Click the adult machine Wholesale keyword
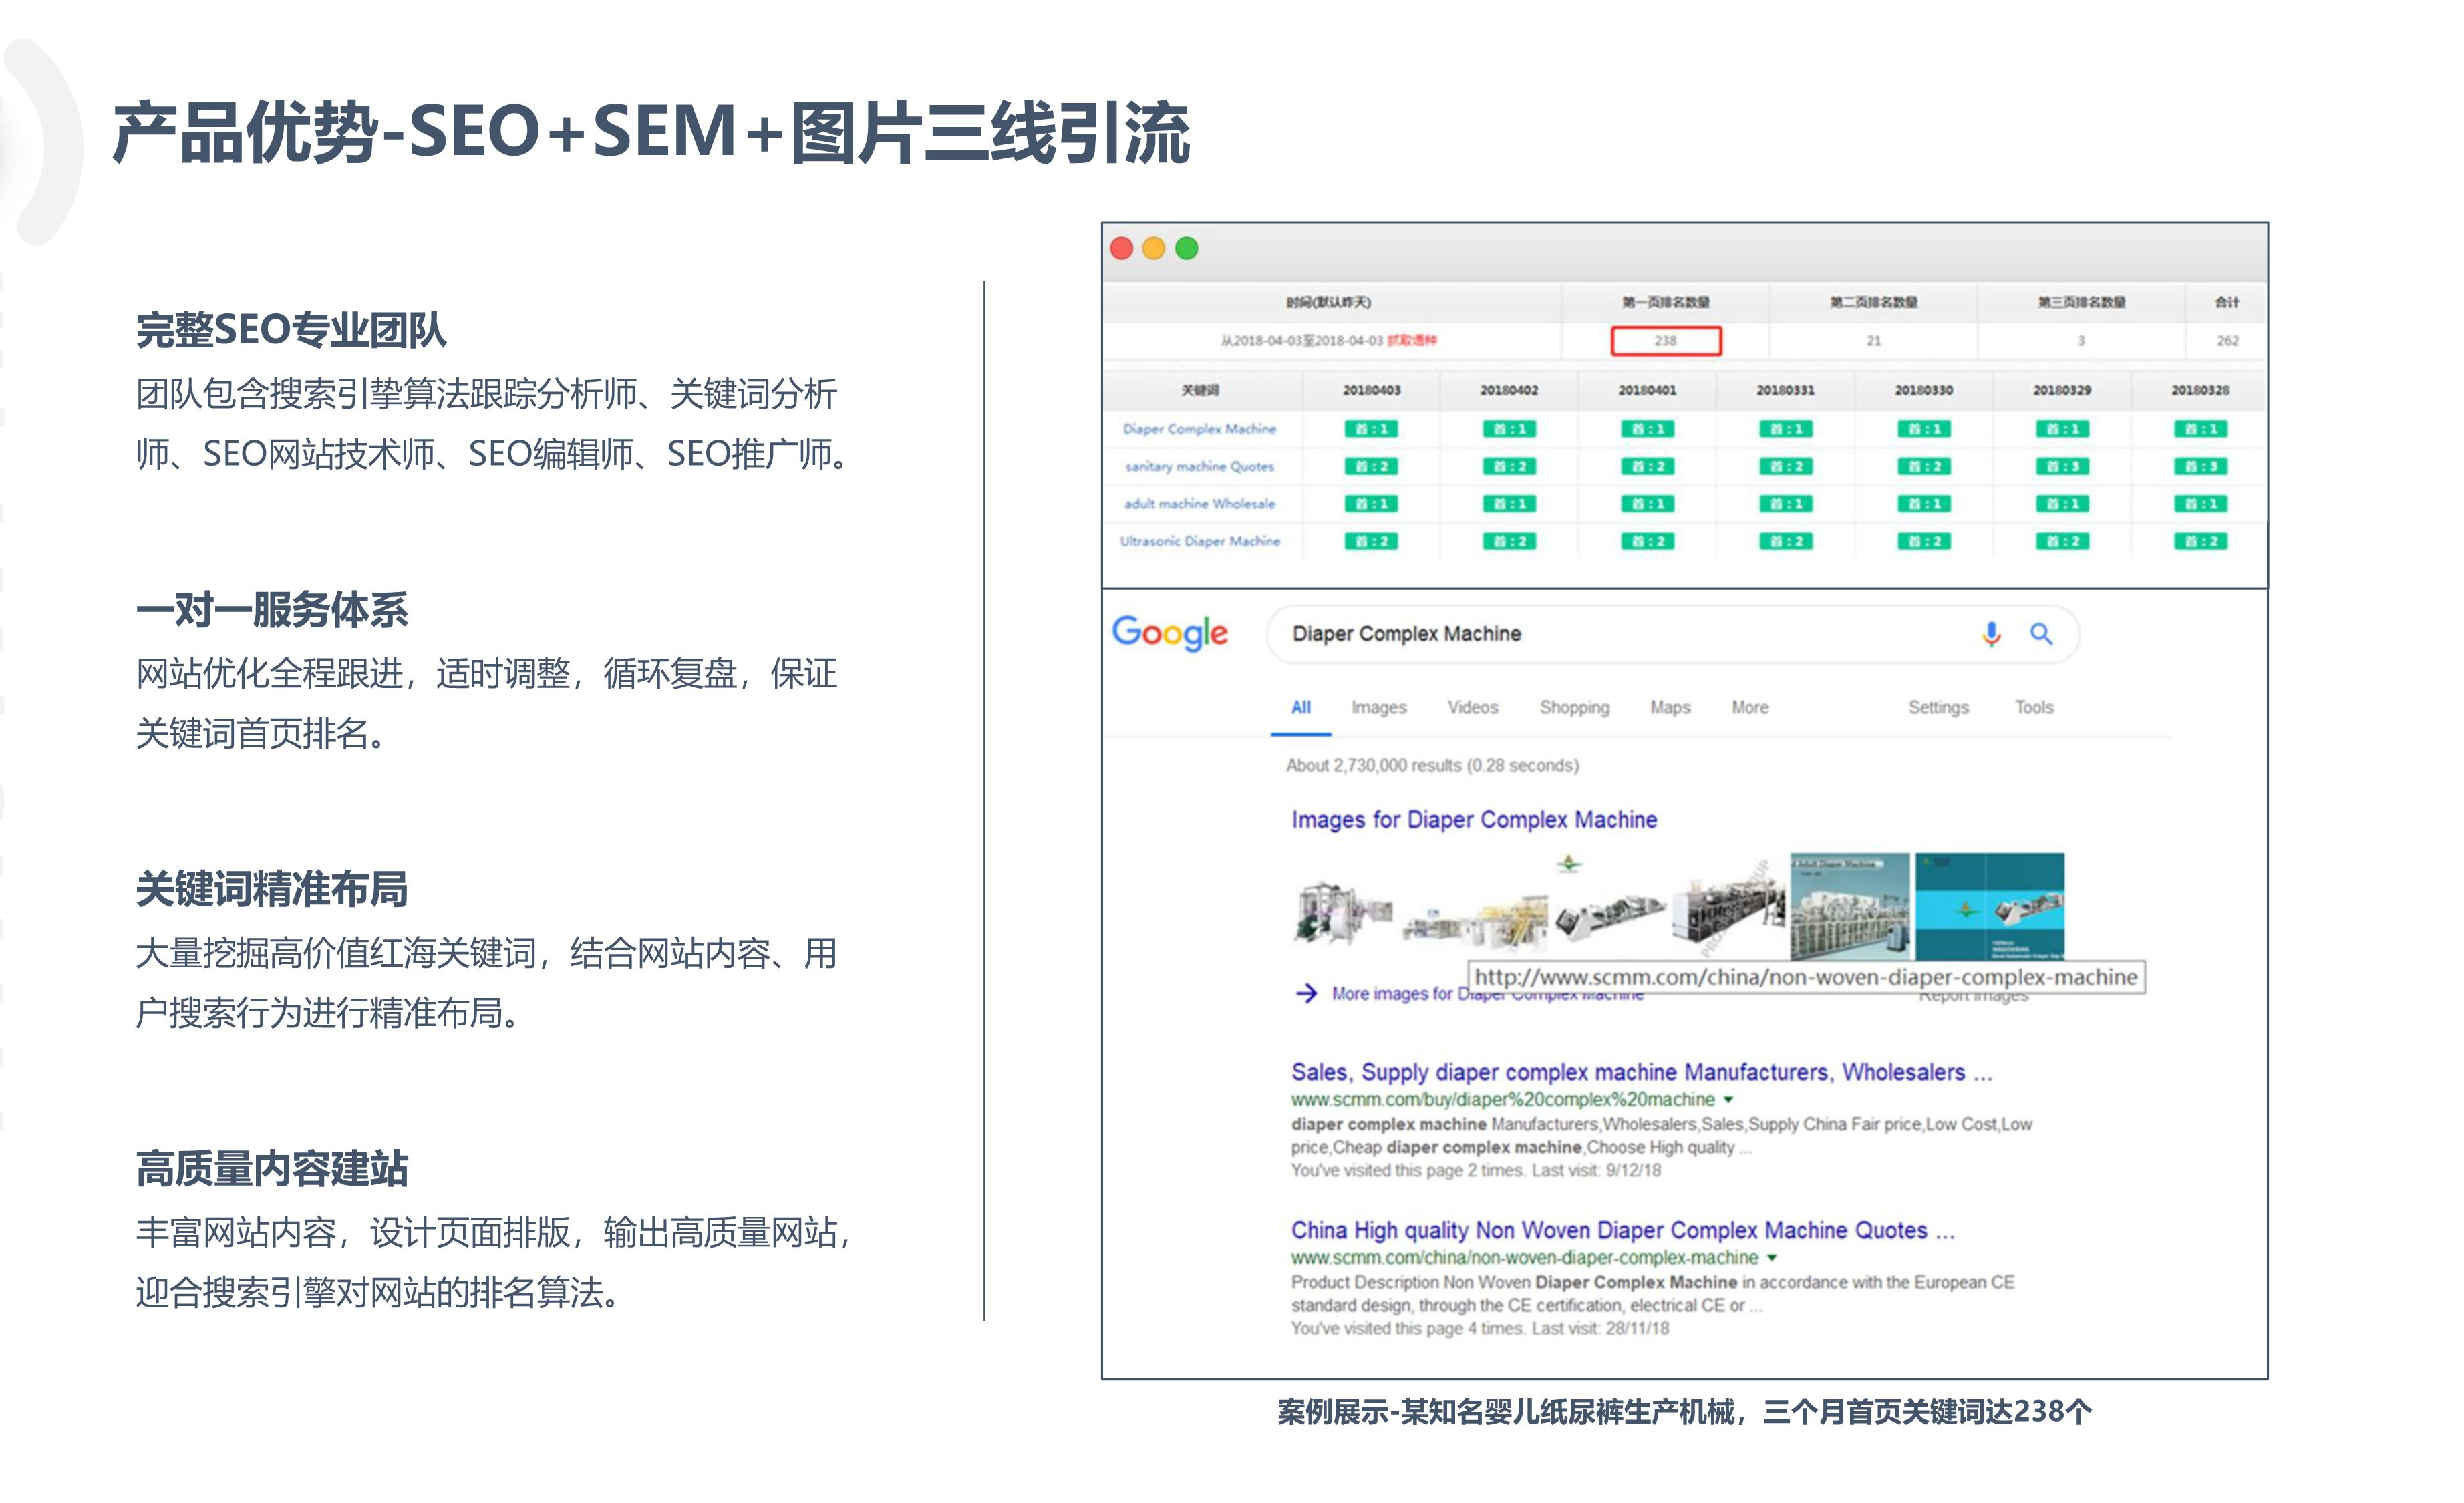 (x=1199, y=504)
